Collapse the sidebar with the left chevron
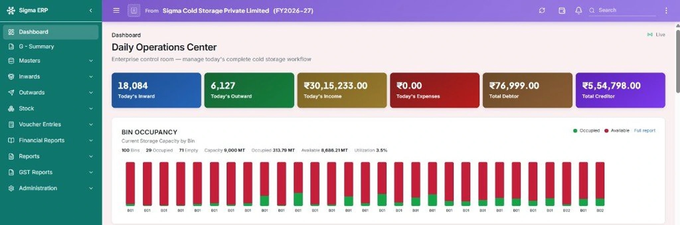Screen dimensions: 680x225 pos(91,11)
